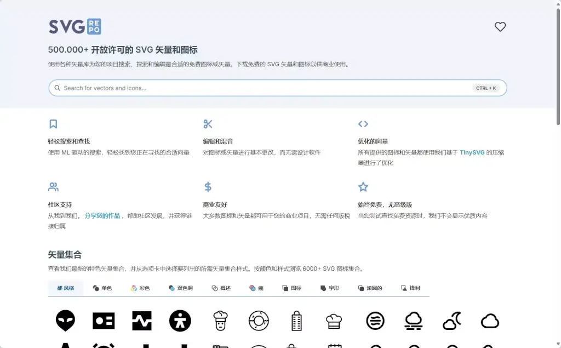Follow the TinySVG link

click(472, 152)
